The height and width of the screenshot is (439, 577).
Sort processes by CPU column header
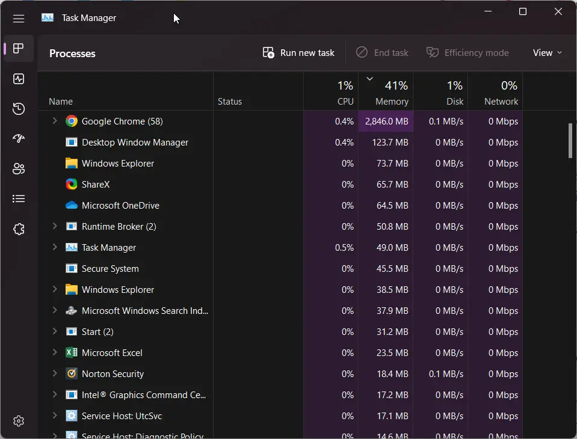click(331, 93)
